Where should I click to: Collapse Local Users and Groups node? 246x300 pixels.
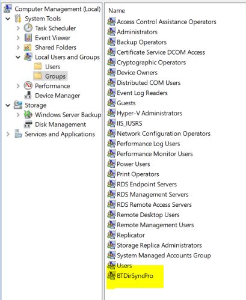18,57
